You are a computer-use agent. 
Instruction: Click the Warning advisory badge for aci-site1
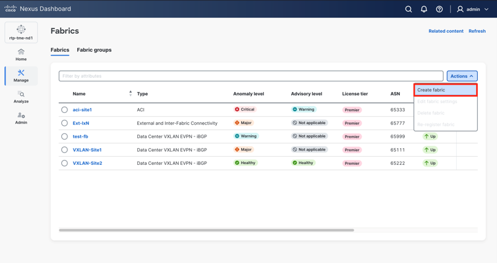point(304,109)
